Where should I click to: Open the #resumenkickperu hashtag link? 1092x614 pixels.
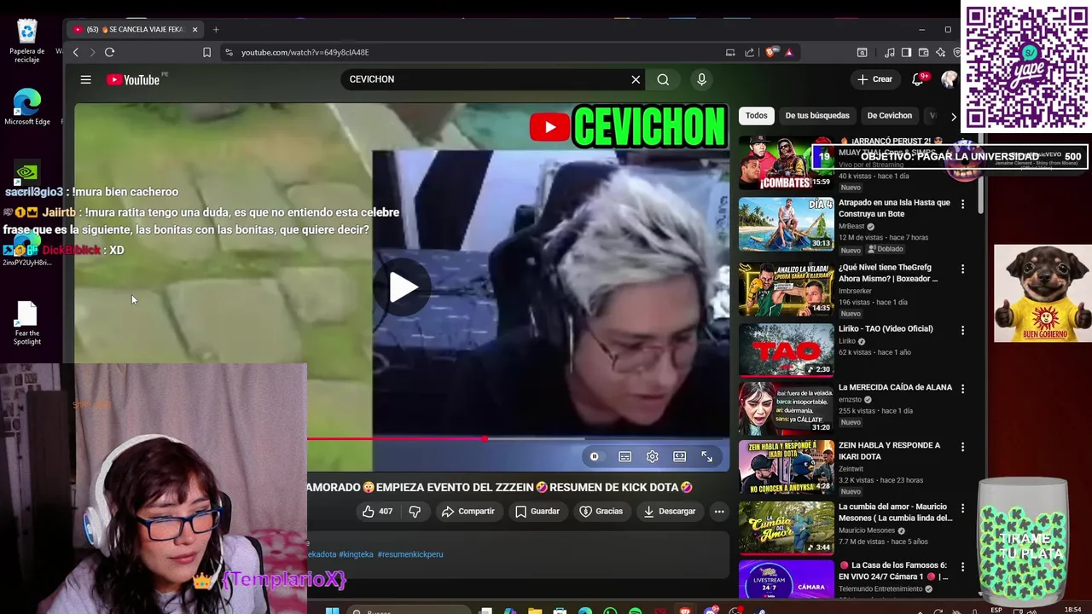point(410,554)
